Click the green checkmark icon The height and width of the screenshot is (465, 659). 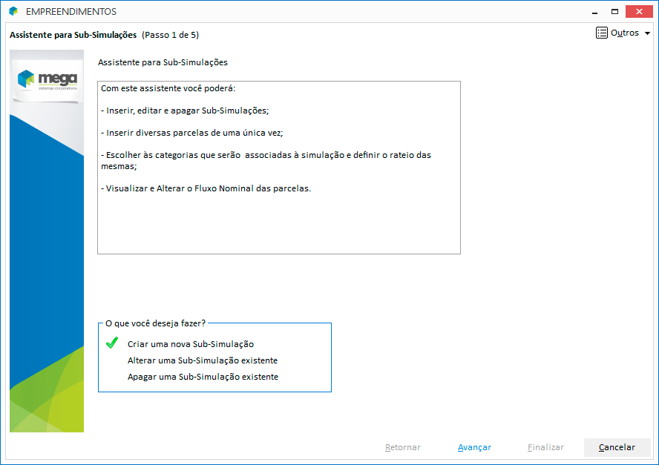pyautogui.click(x=112, y=343)
